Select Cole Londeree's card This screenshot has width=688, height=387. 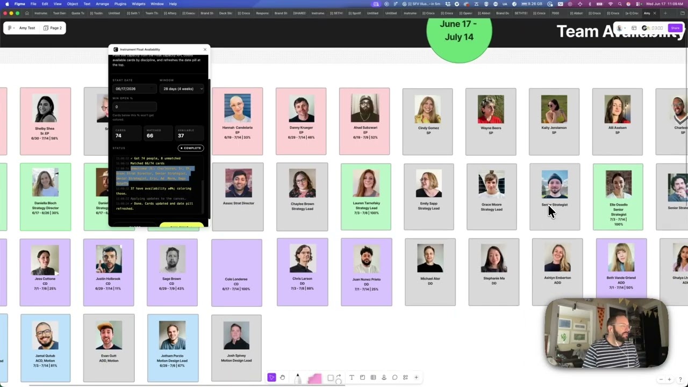pos(236,273)
